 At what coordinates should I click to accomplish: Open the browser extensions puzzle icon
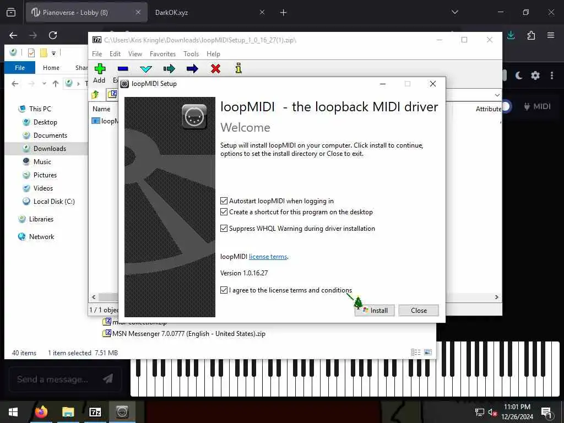click(x=531, y=35)
